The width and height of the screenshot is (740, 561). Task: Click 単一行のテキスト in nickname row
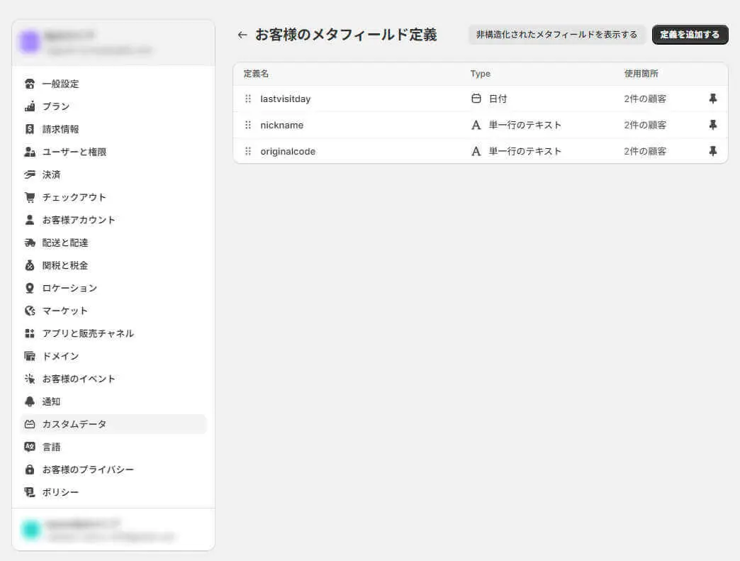[525, 125]
